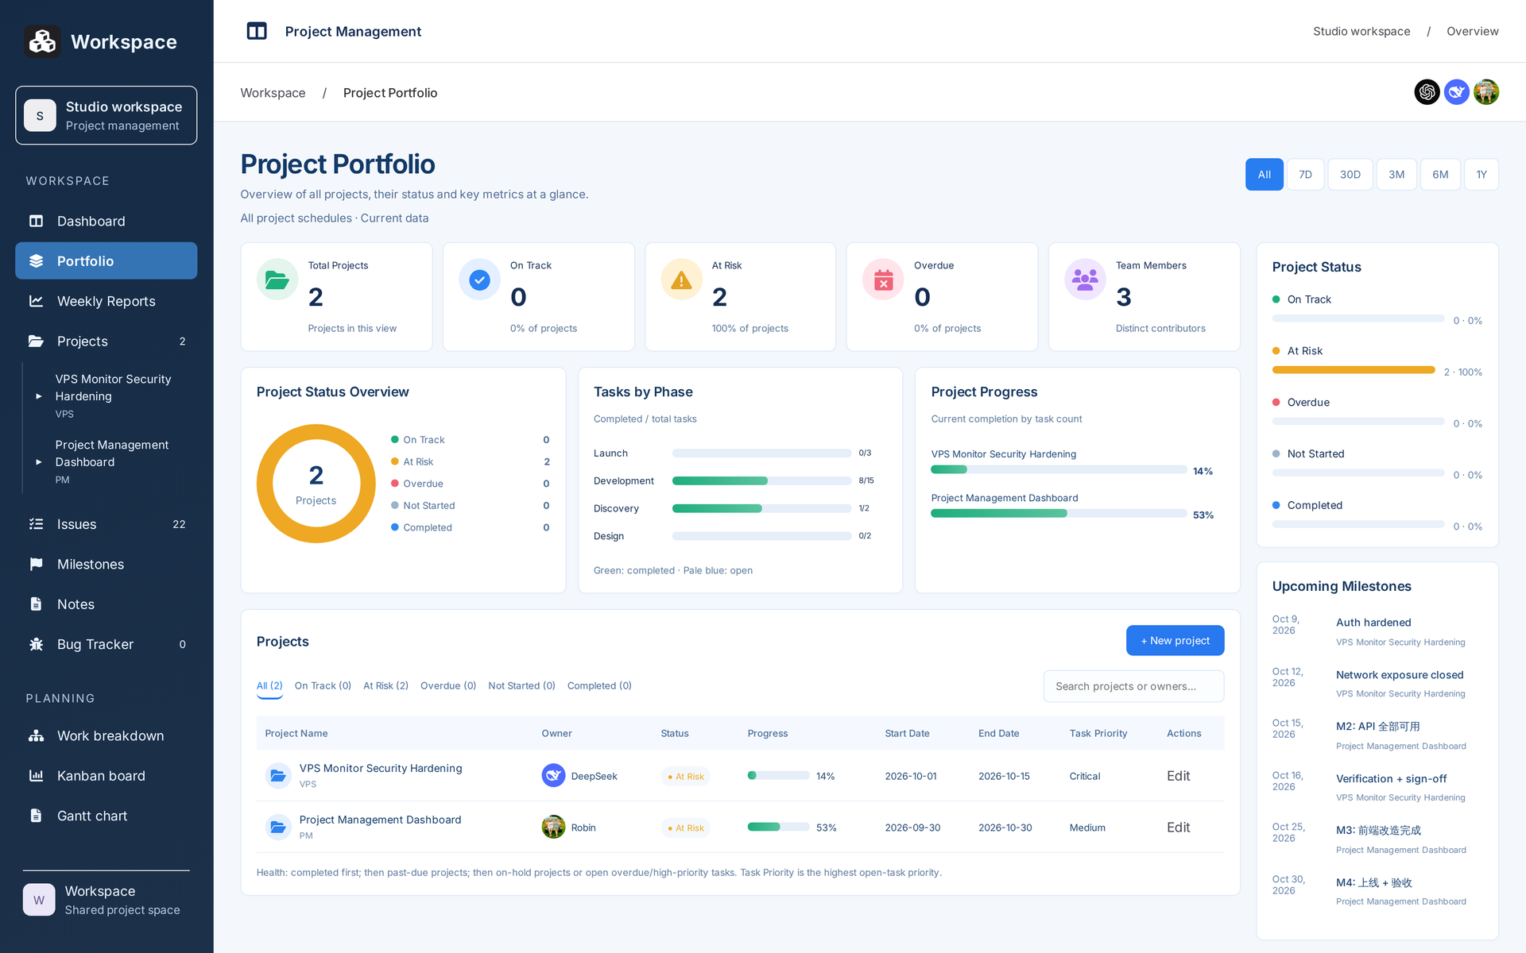Screen dimensions: 1526x953
Task: Click the panel layout icon beside Project Management
Action: pos(257,31)
